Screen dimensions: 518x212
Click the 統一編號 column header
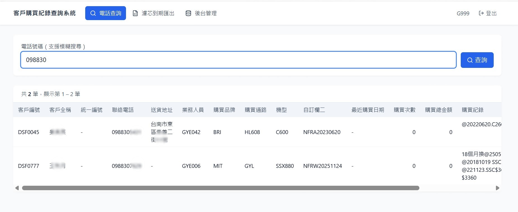click(92, 110)
